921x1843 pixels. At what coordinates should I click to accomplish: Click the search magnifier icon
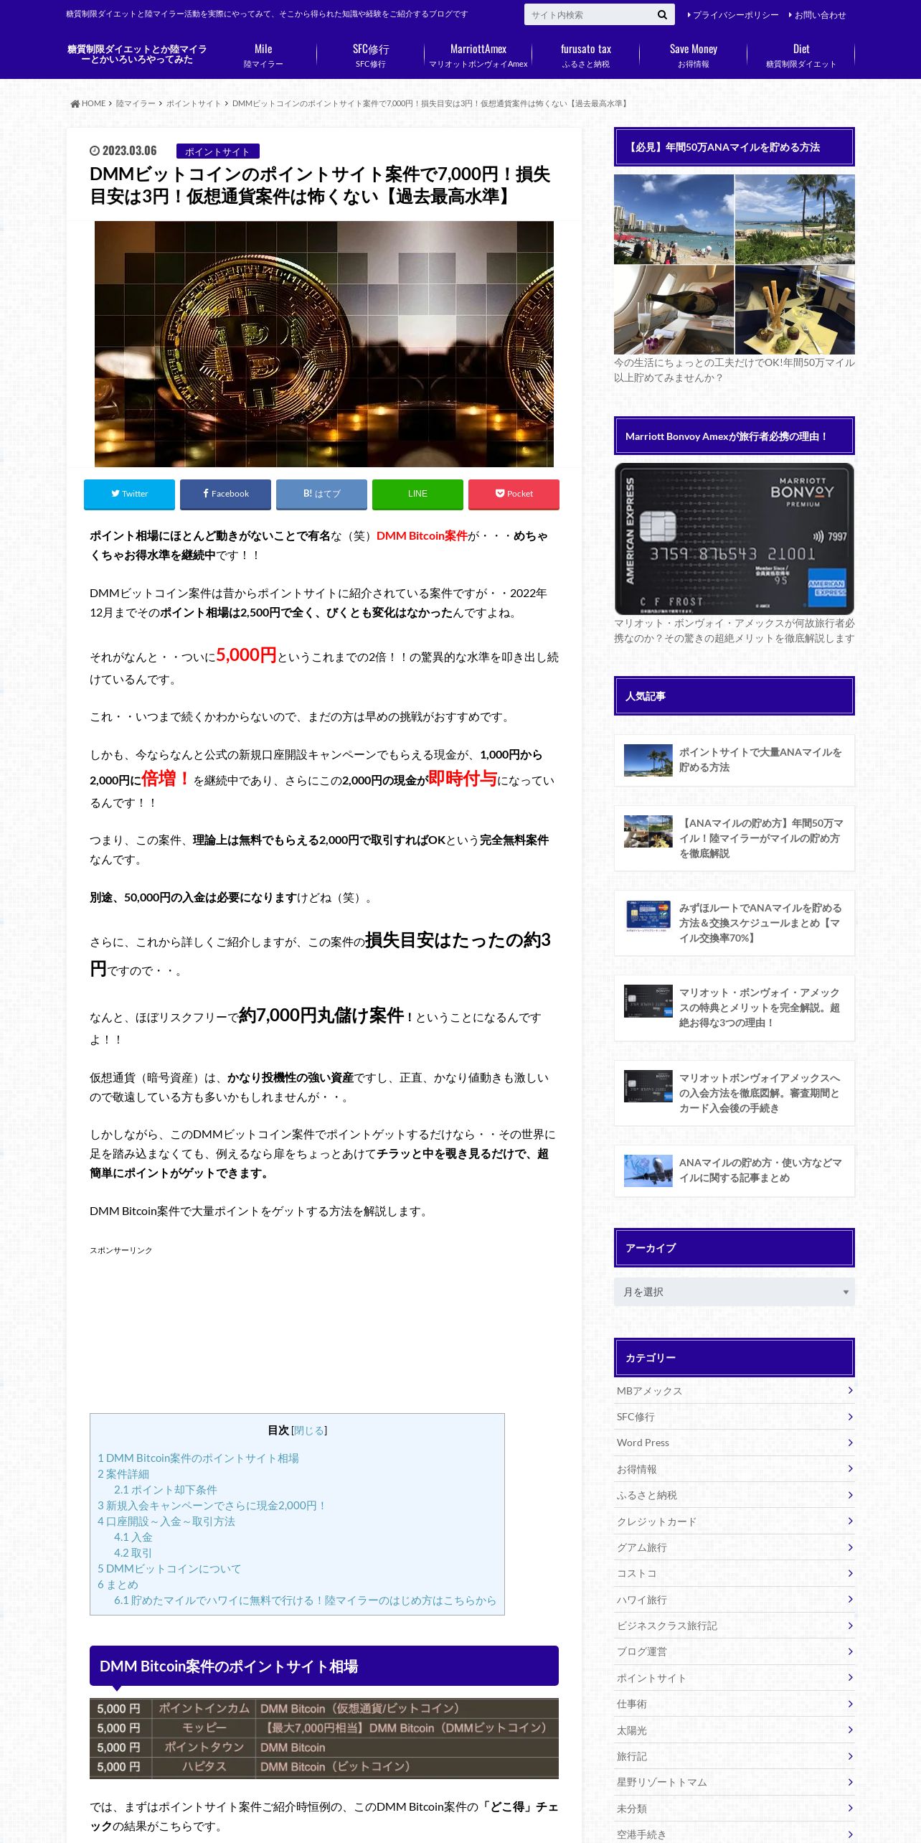tap(661, 14)
